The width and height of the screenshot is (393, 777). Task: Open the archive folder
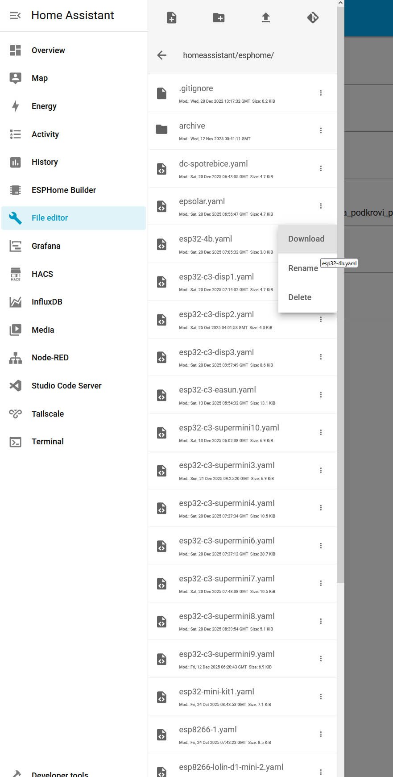(192, 126)
